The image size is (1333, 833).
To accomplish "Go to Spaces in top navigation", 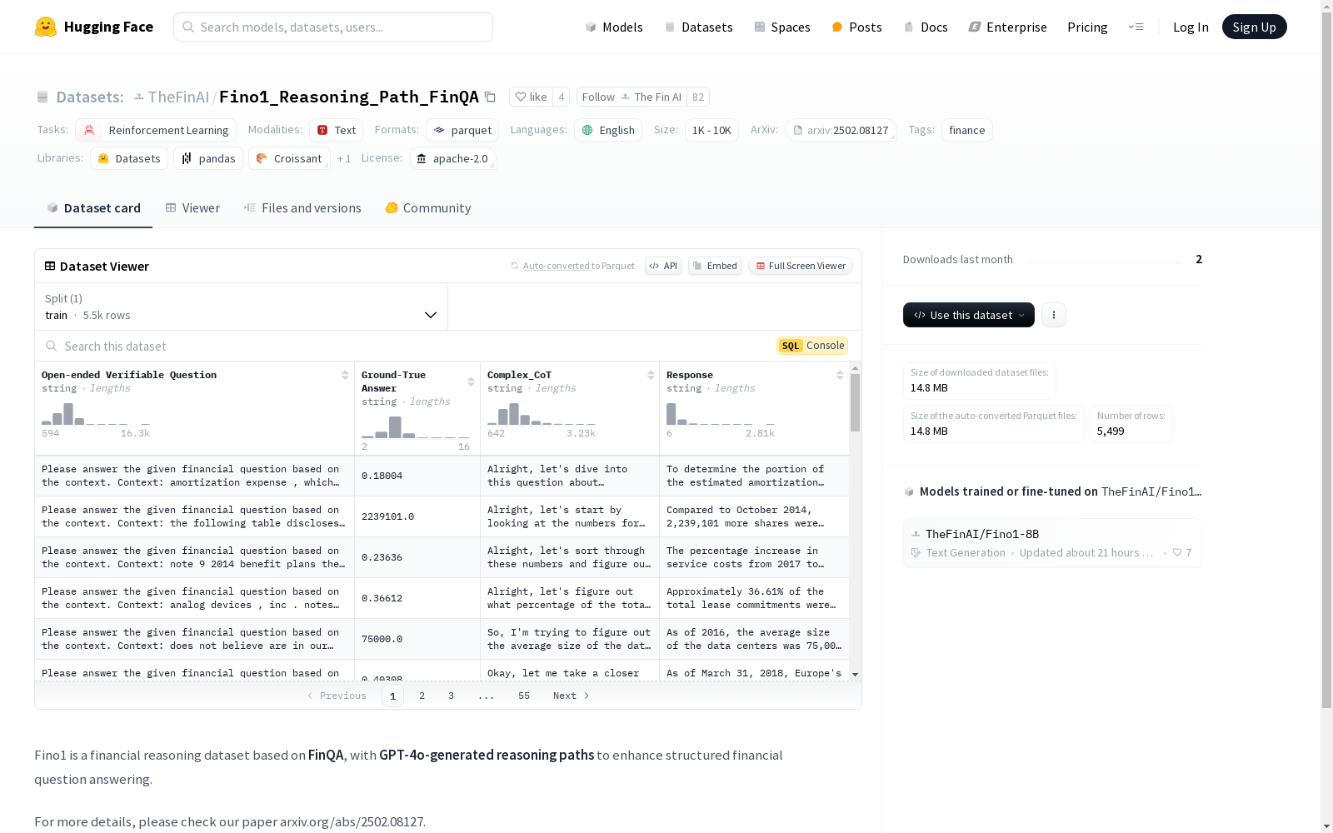I will click(781, 27).
